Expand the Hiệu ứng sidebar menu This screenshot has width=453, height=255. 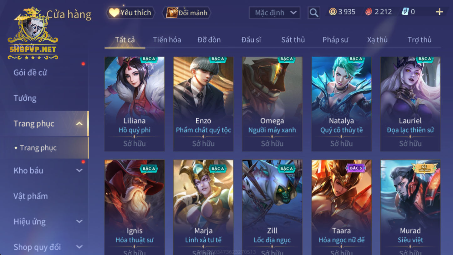[79, 221]
